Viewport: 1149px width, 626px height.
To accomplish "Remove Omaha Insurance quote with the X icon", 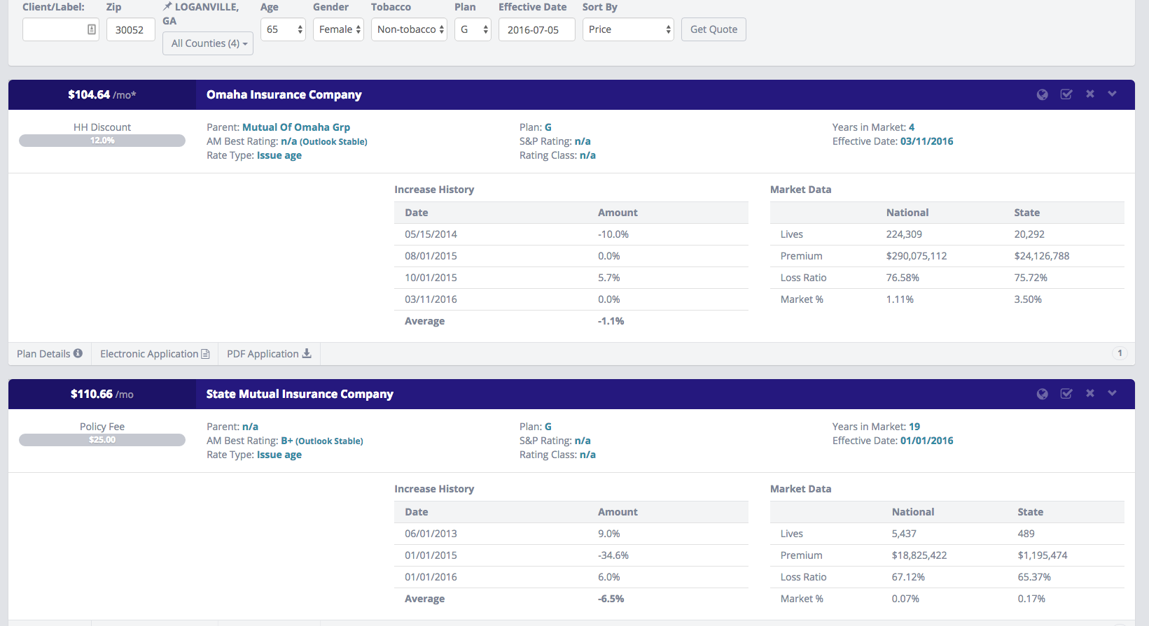I will pos(1090,94).
